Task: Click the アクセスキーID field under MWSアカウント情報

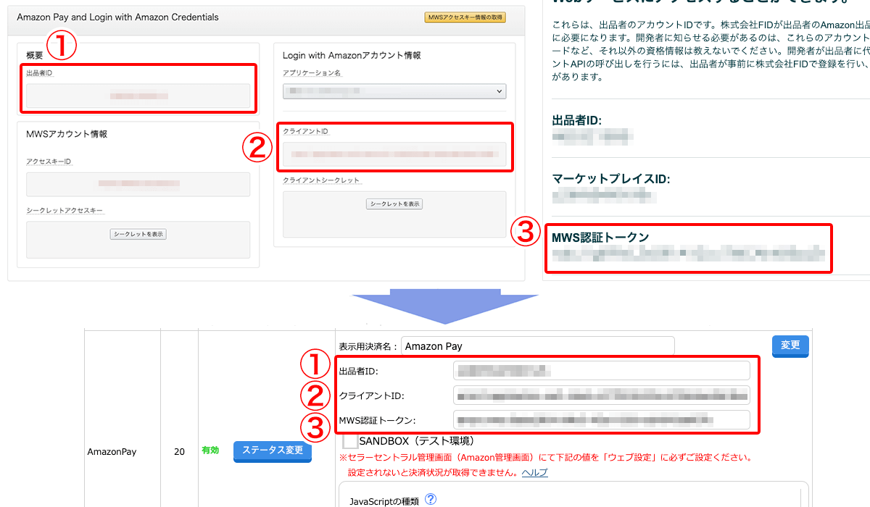Action: coord(138,184)
